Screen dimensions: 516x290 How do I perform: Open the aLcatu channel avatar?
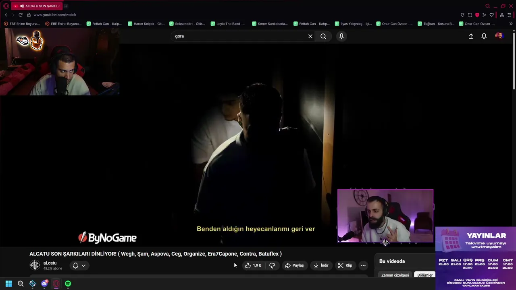(x=35, y=265)
